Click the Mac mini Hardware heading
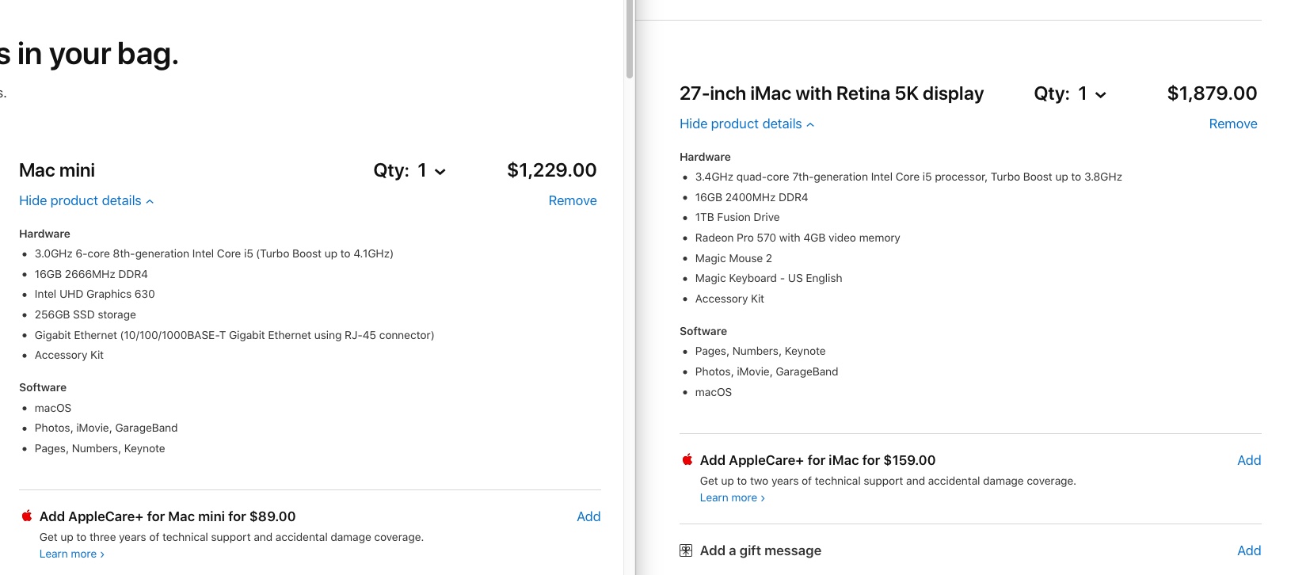This screenshot has height=575, width=1291. (x=44, y=234)
